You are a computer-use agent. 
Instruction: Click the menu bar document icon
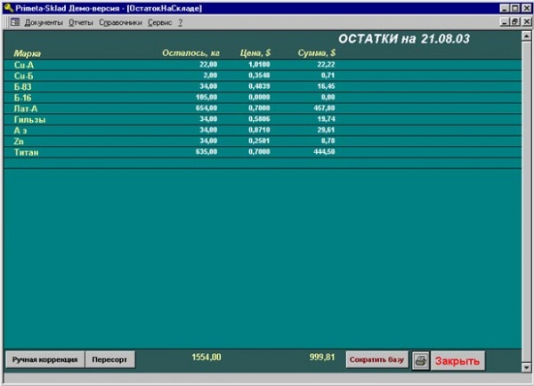click(15, 22)
